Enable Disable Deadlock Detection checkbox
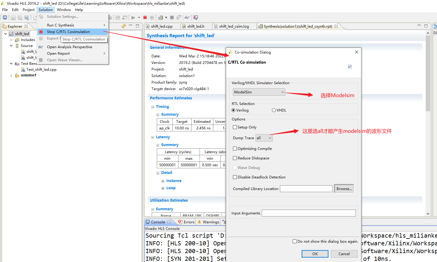 [235, 177]
